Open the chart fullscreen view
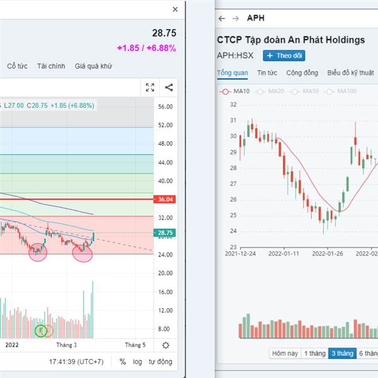Viewport: 378px width, 378px height. [x=150, y=88]
